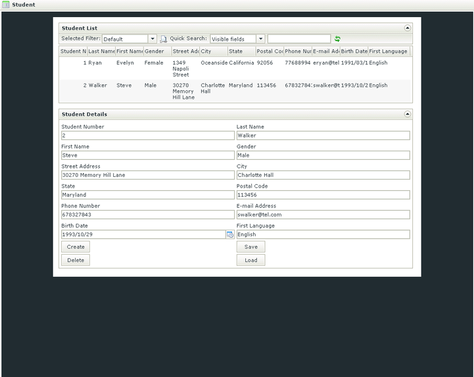The image size is (474, 377).
Task: Click the Maryland state cell in list
Action: point(241,86)
